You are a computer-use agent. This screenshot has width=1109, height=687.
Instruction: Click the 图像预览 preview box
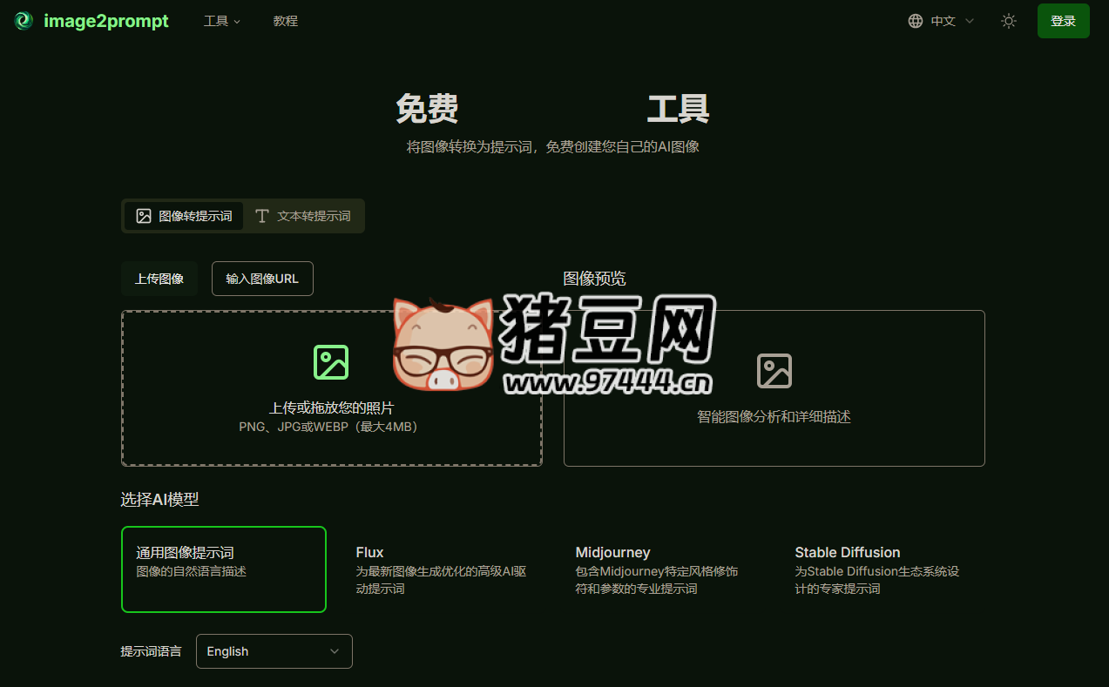coord(774,388)
